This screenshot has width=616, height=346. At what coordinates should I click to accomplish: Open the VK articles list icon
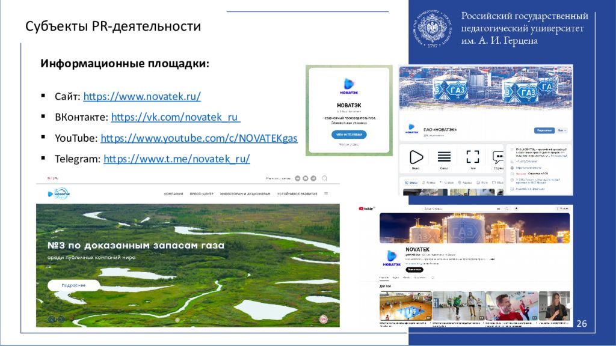(444, 158)
